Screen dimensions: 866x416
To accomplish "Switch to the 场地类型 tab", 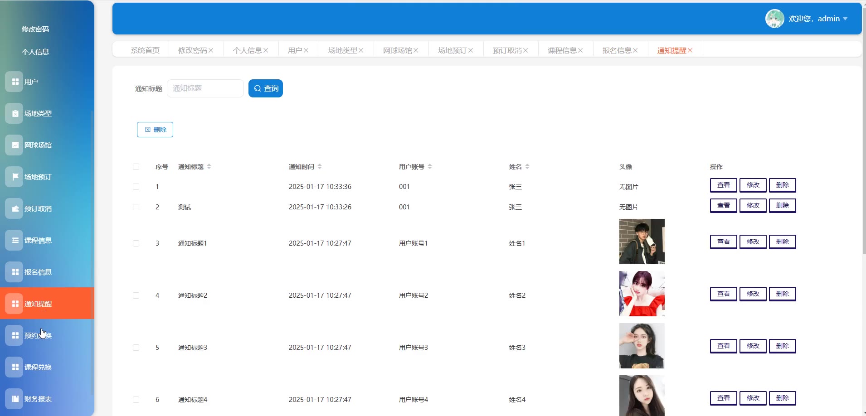I will coord(343,50).
